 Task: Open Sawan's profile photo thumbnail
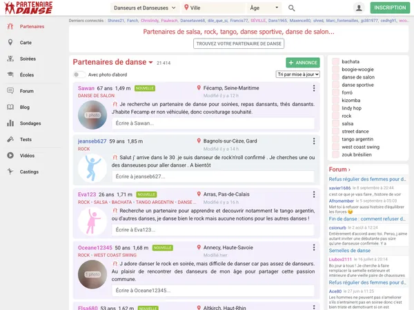pyautogui.click(x=92, y=115)
